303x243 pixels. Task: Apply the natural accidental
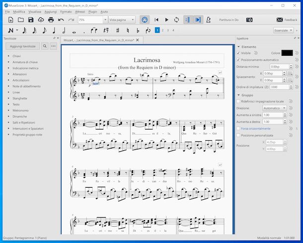(128, 30)
